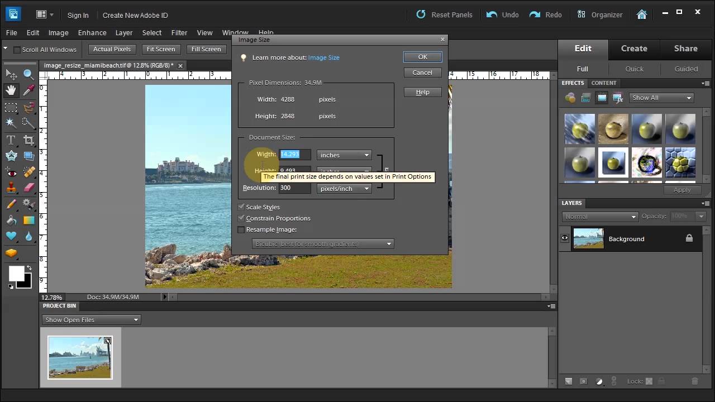Viewport: 715px width, 402px height.
Task: Select the Eyedropper tool
Action: tap(29, 90)
